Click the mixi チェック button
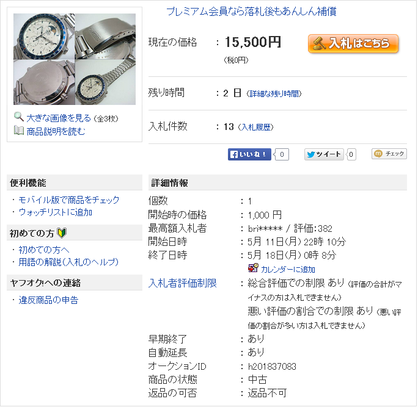The width and height of the screenshot is (418, 407). pos(389,154)
